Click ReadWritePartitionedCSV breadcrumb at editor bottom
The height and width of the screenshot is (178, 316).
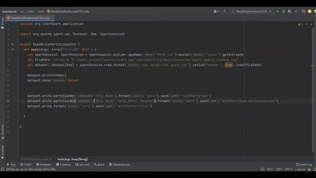(x=36, y=159)
